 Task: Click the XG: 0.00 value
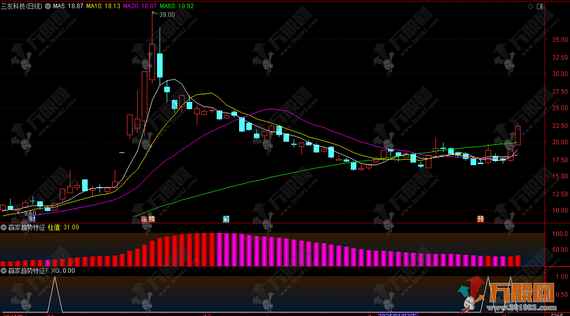pos(63,271)
